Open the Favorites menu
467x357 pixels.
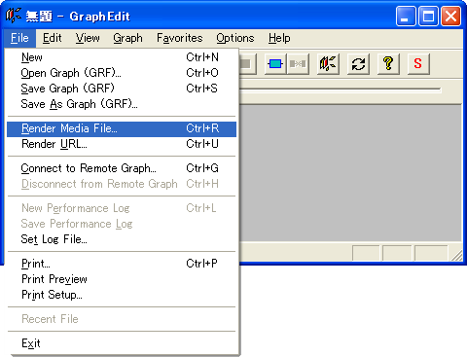[x=180, y=38]
